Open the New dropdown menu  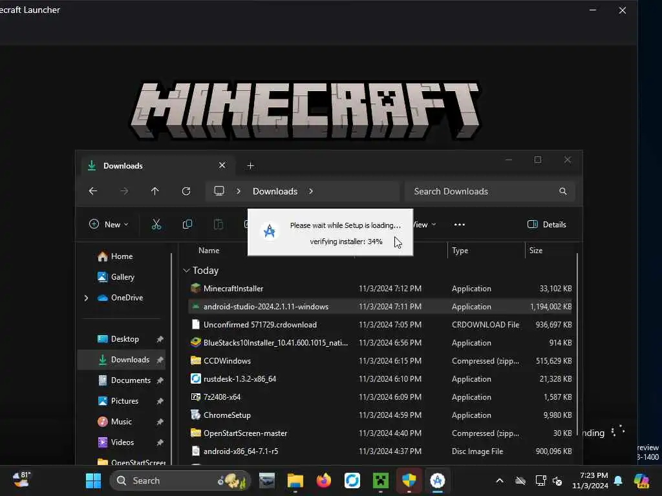coord(109,224)
